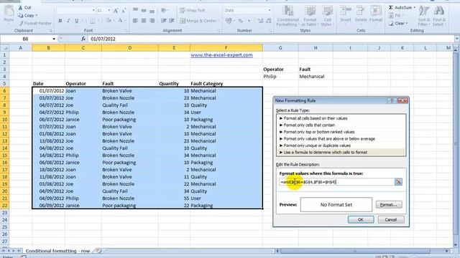Viewport: 460px width, 258px height.
Task: Select 'Format only top or bottom ranked values'
Action: pyautogui.click(x=341, y=132)
